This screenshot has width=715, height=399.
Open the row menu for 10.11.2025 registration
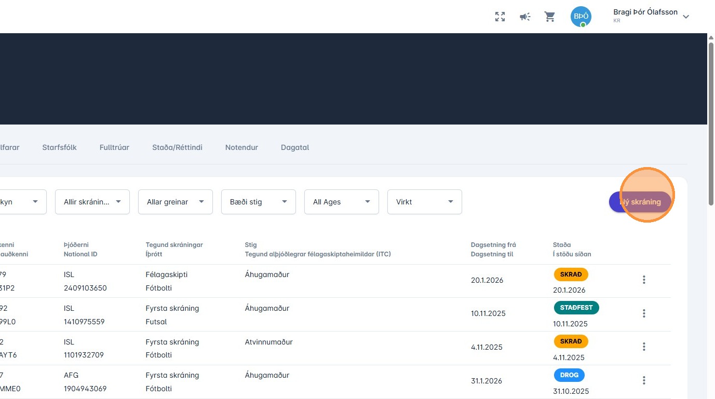[x=644, y=313]
